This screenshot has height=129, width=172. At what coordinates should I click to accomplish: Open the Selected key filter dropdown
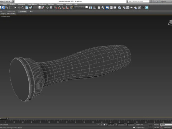(166, 125)
